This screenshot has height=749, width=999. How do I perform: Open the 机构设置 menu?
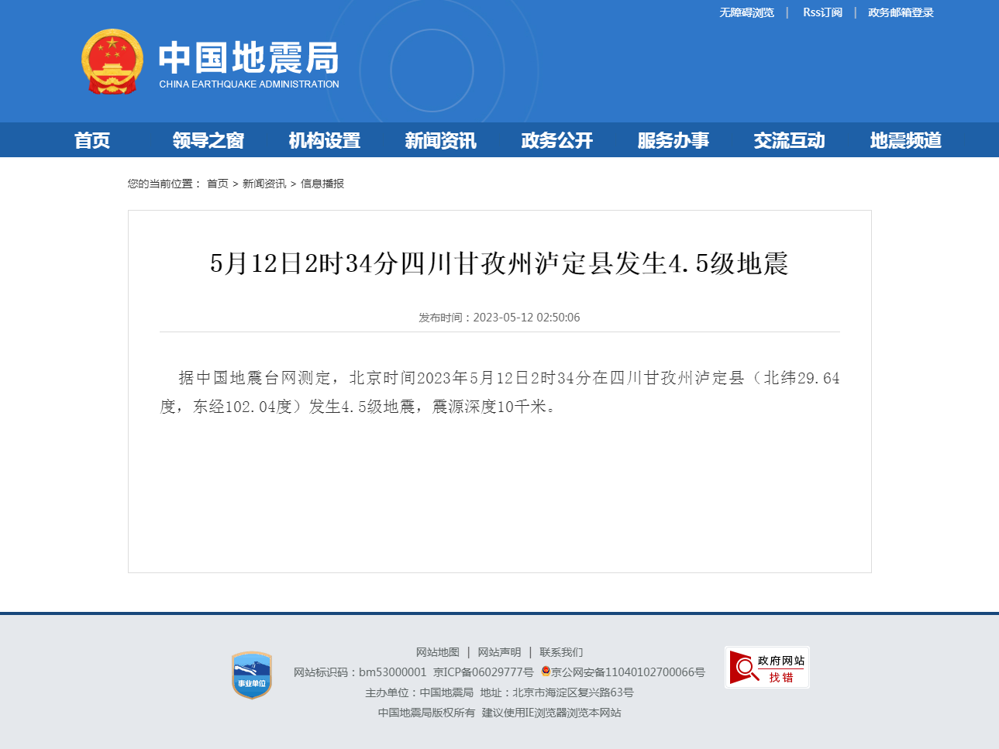[x=325, y=140]
